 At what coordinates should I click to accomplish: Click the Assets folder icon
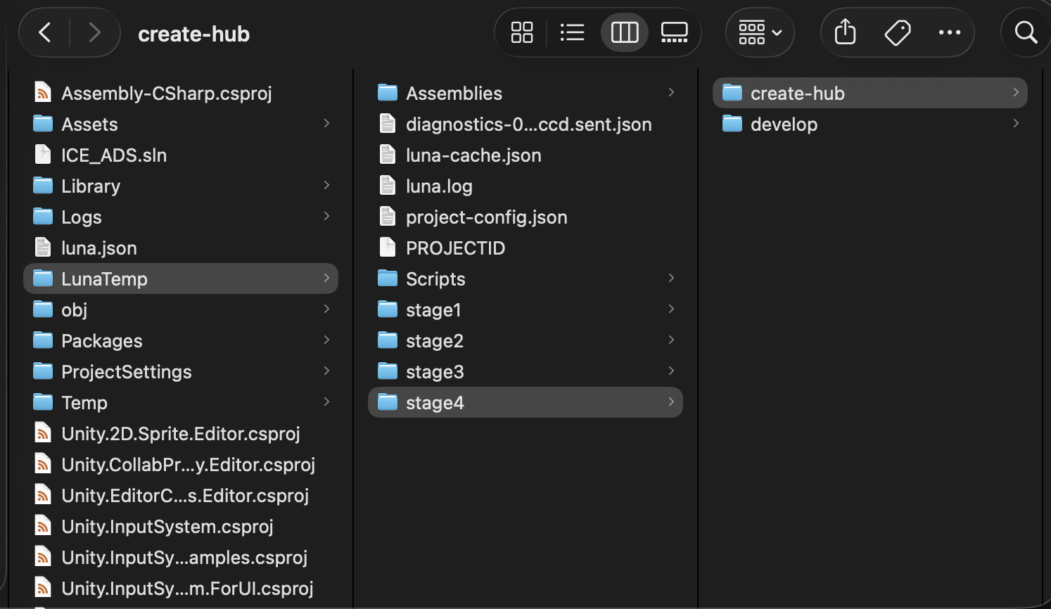point(43,124)
